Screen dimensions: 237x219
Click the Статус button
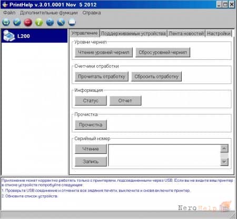point(91,101)
